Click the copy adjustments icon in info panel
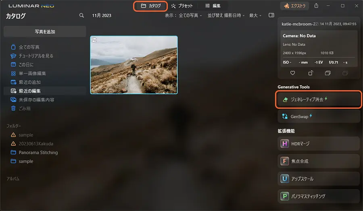 tap(328, 73)
